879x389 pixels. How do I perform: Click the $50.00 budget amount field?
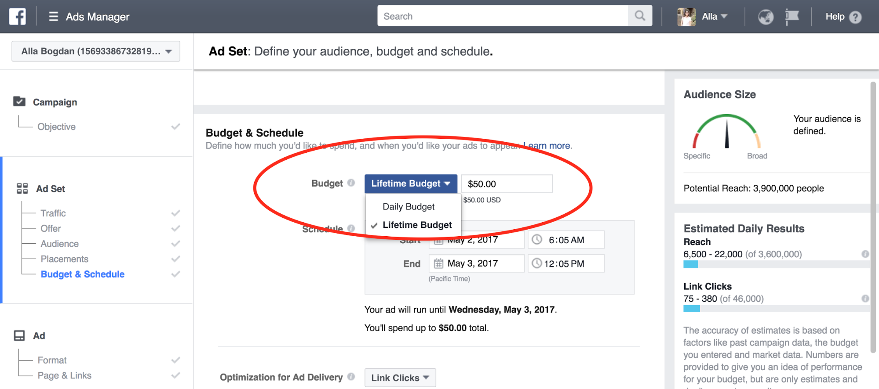(507, 184)
